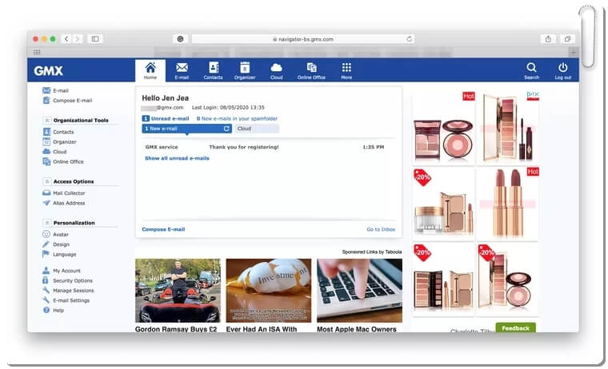Click the Compose E-mail link at panel bottom
608x369 pixels.
[x=163, y=229]
